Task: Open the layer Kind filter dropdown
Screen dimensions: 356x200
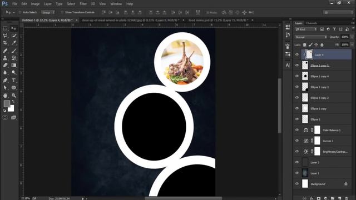Action: click(x=306, y=29)
